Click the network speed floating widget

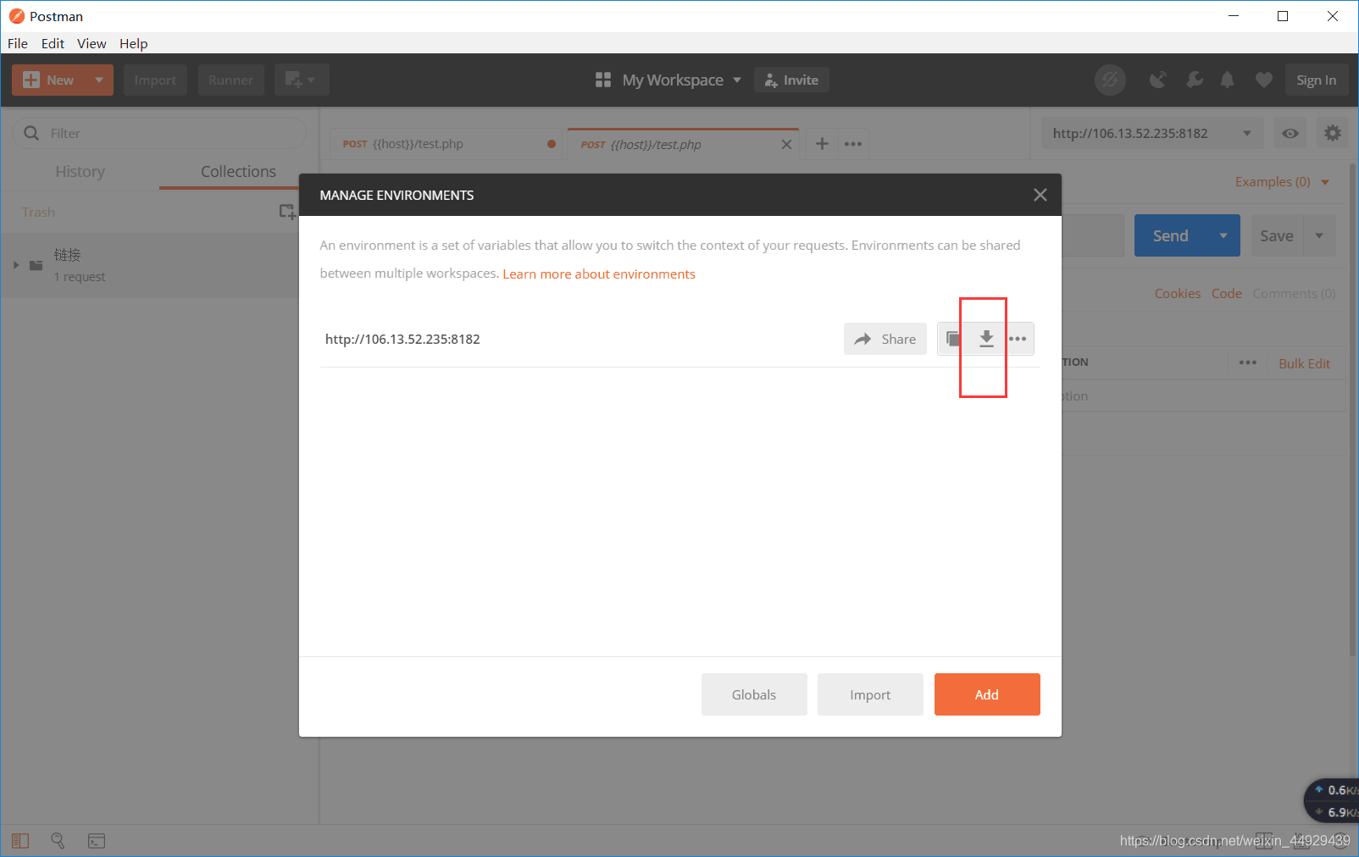pyautogui.click(x=1332, y=801)
